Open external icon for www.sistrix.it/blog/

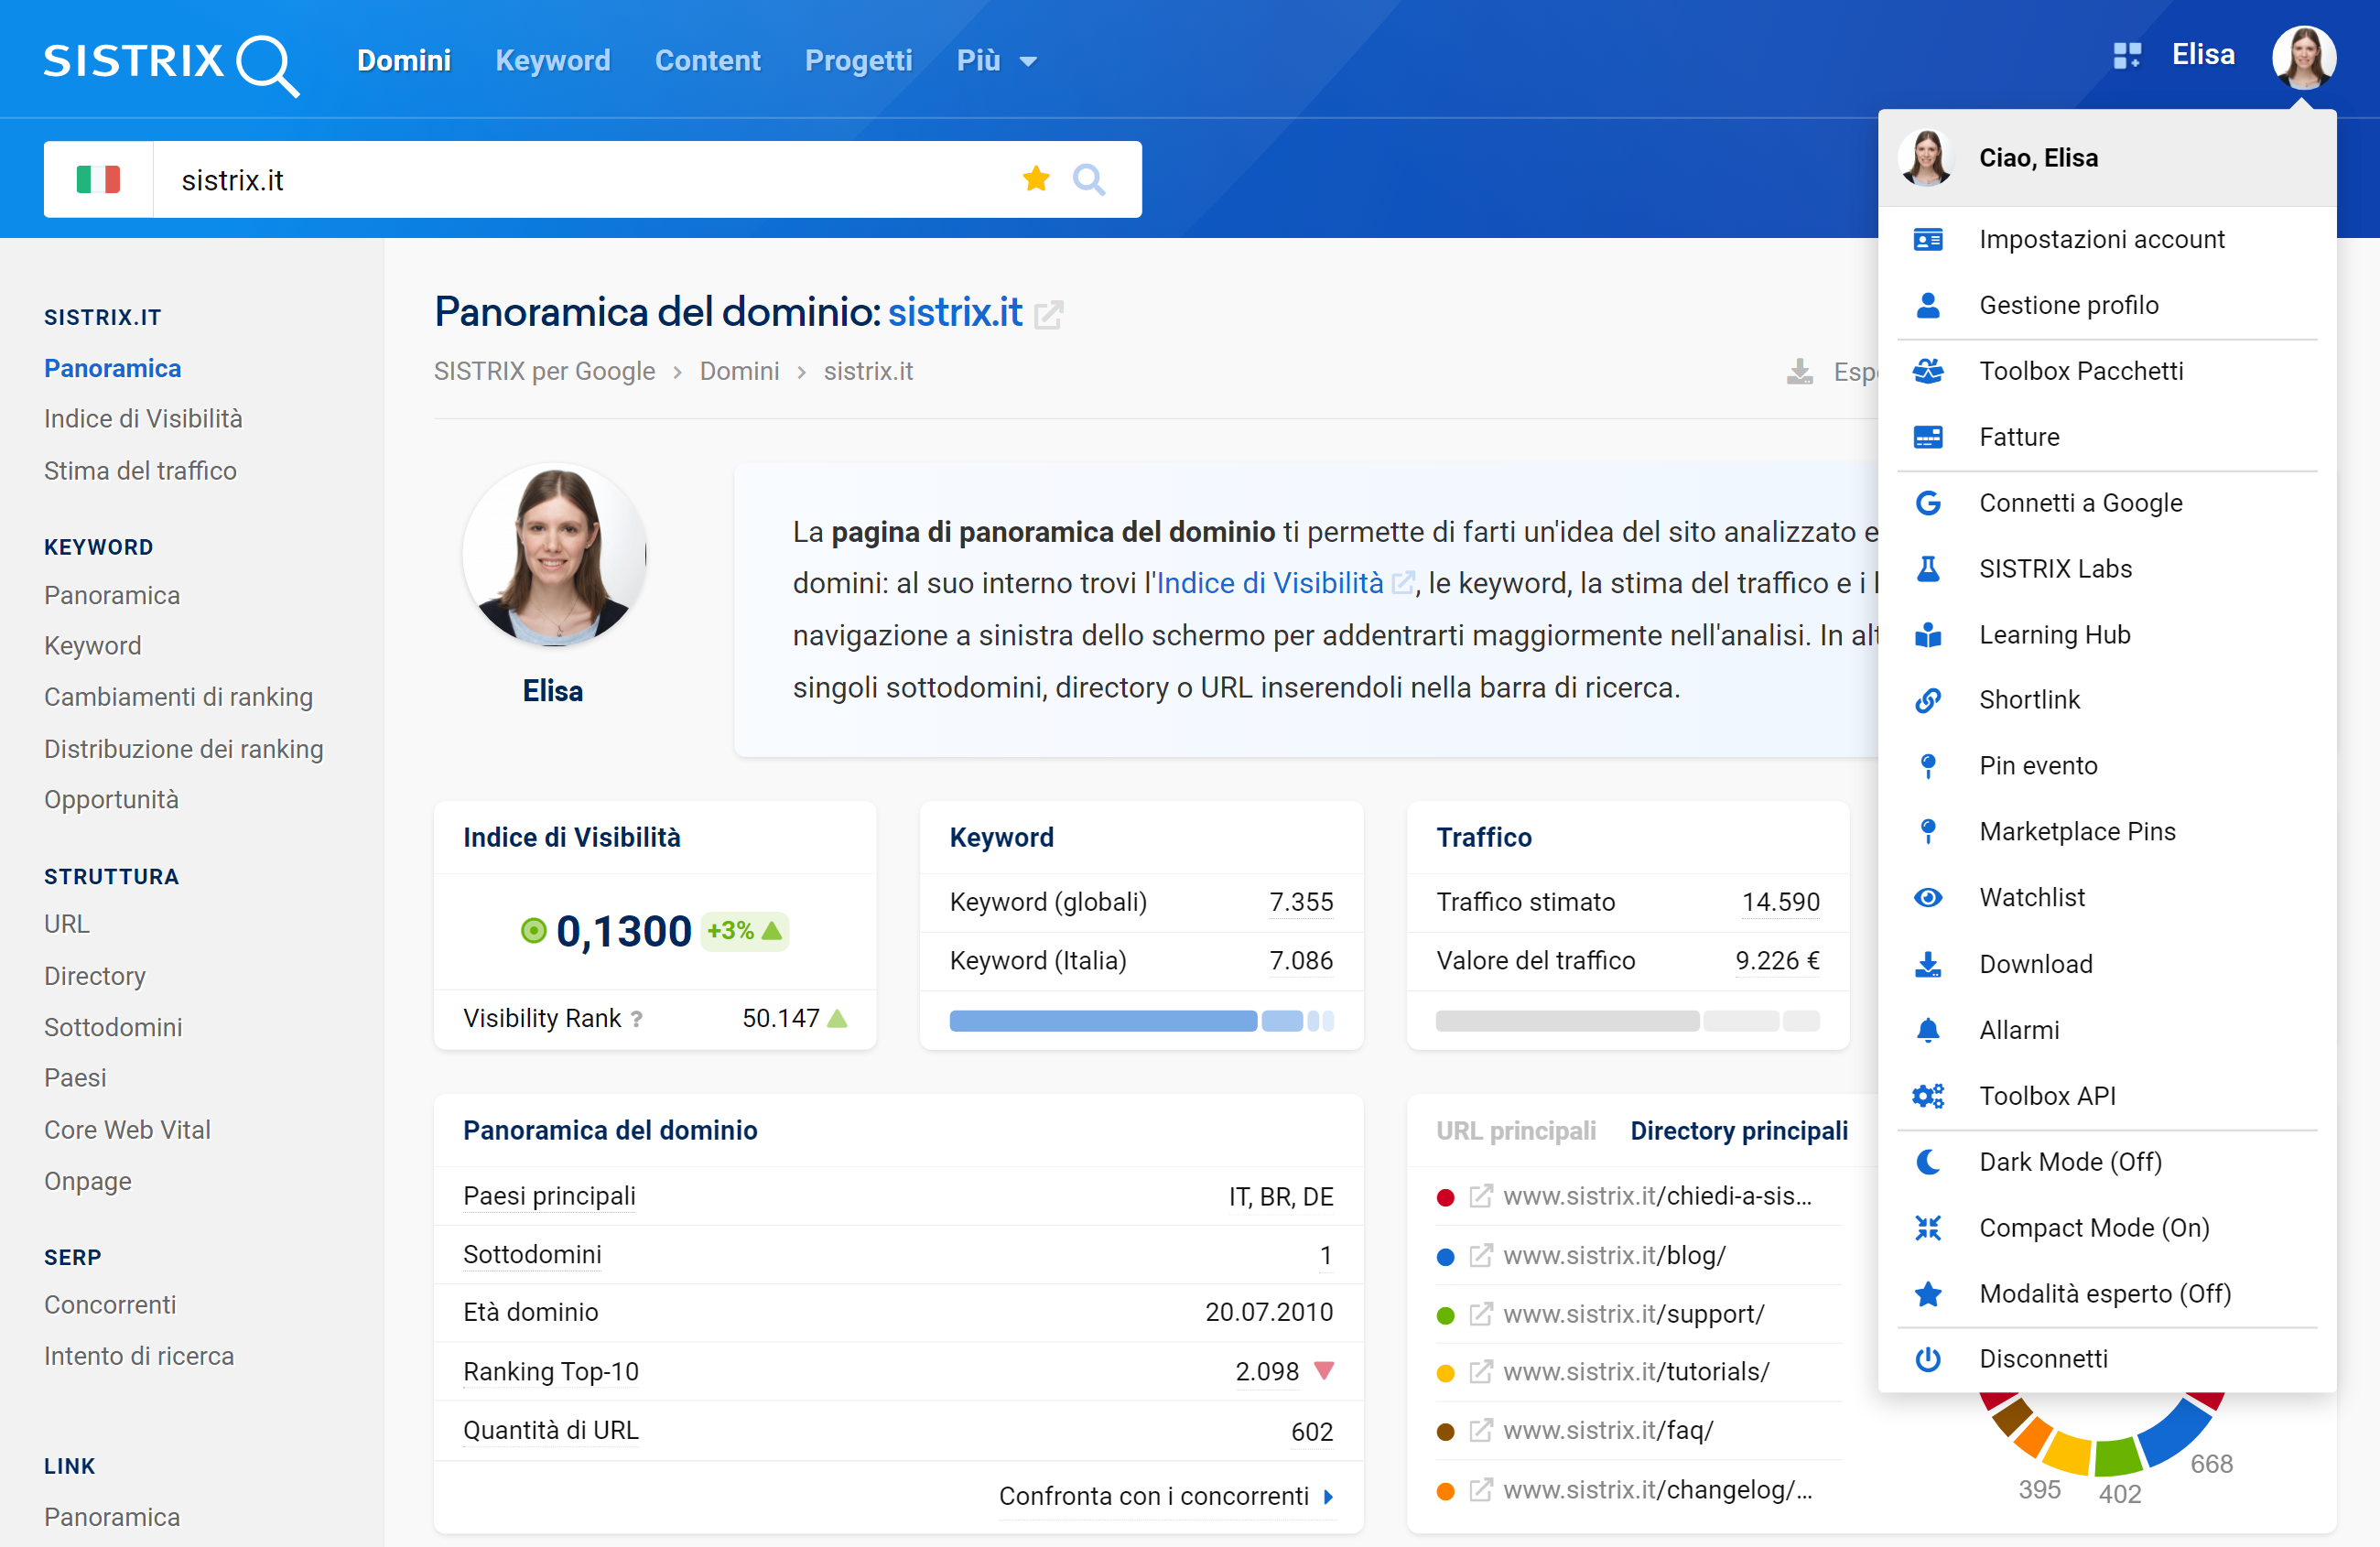click(x=1480, y=1255)
